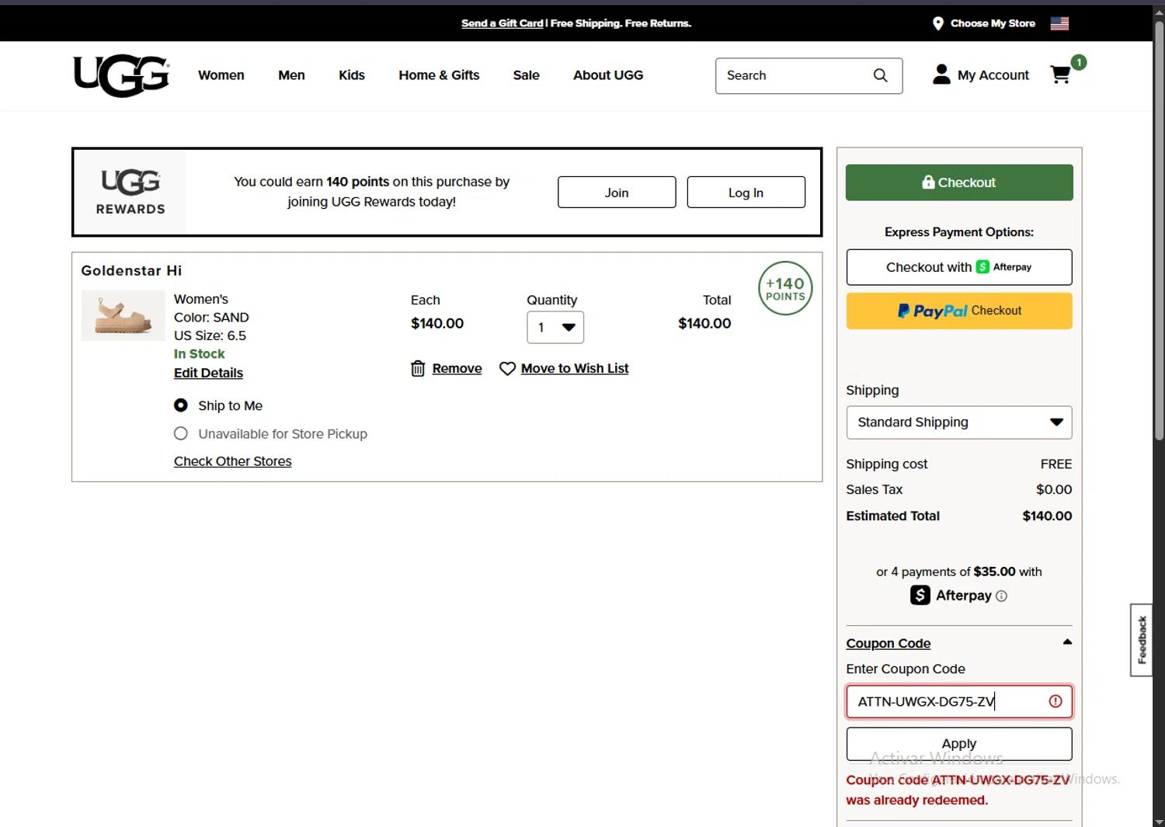Click the Goldenstar Hi product title

pyautogui.click(x=131, y=270)
